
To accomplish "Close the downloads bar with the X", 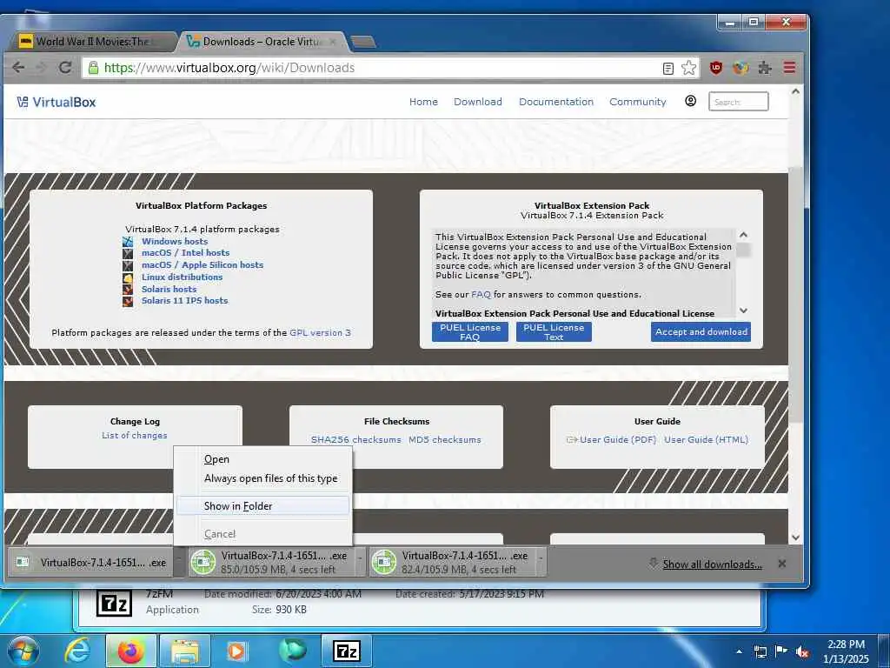I will point(782,564).
